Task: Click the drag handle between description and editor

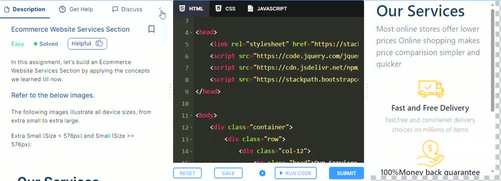Action: coord(170,90)
